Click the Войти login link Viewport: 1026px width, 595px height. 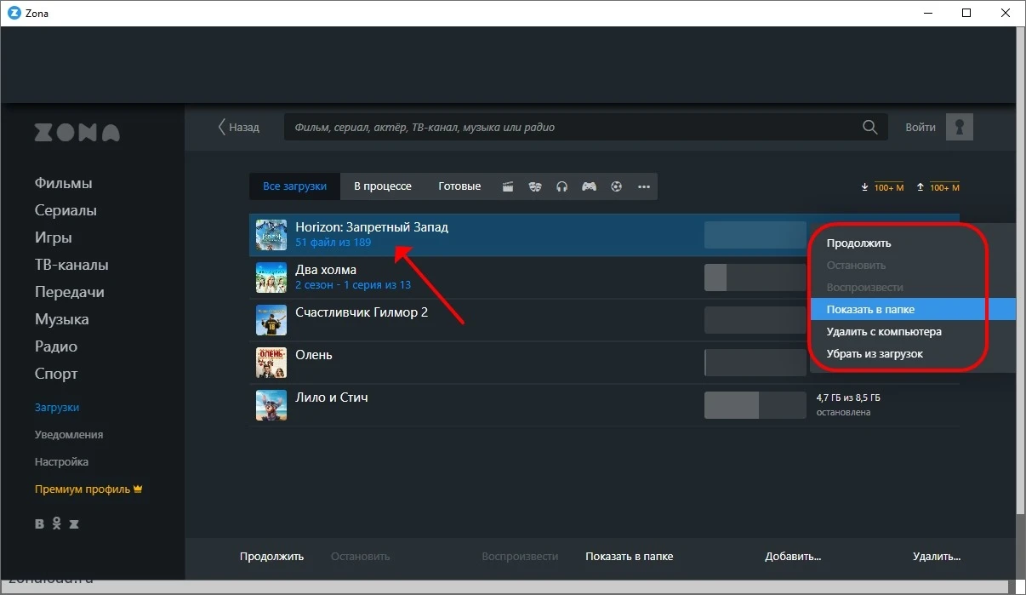921,127
